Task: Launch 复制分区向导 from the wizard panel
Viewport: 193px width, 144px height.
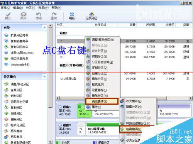Action: pos(19,47)
